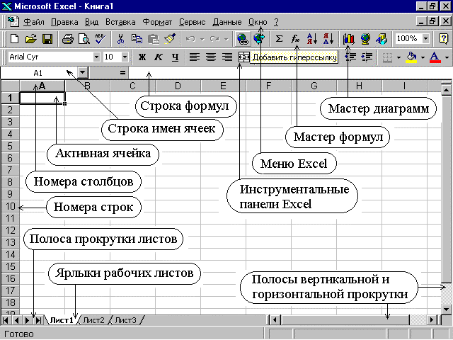Select row 5 header
Screen dimensions: 453x340
pyautogui.click(x=10, y=146)
